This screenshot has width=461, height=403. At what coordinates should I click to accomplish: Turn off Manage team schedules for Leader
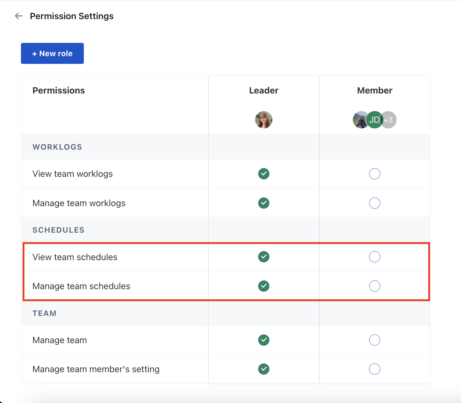click(x=263, y=286)
